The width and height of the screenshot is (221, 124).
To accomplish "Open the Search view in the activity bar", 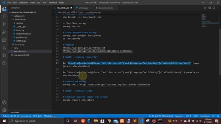I will click(4, 17).
